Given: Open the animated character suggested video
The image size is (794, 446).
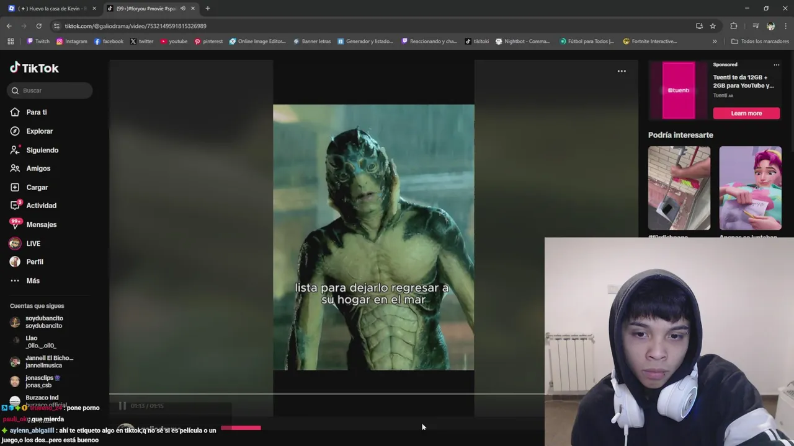Looking at the screenshot, I should [750, 188].
